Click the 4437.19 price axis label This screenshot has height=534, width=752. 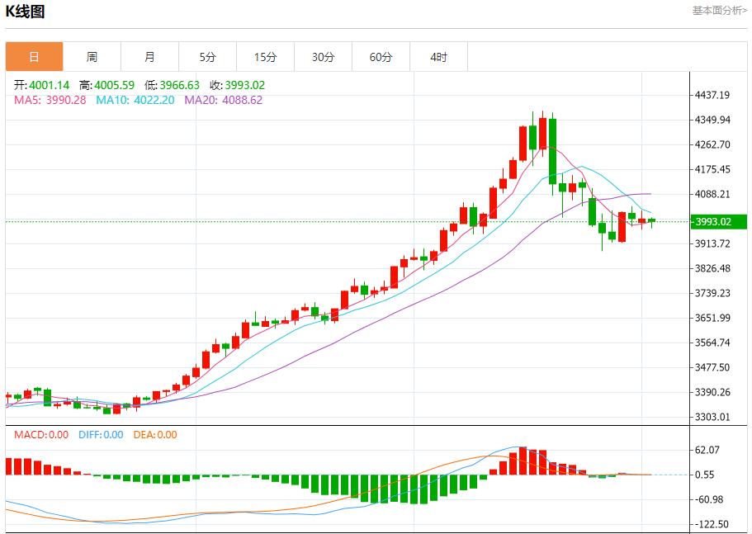[x=713, y=96]
